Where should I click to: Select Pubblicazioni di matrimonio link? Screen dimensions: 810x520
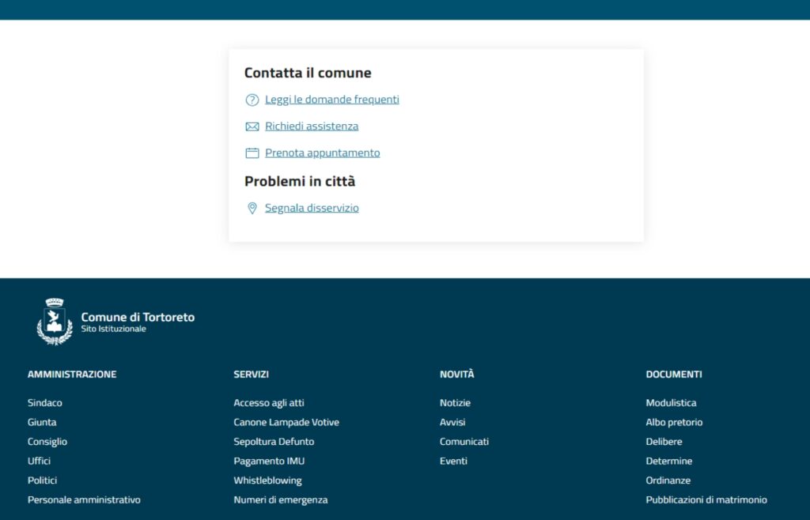tap(706, 500)
